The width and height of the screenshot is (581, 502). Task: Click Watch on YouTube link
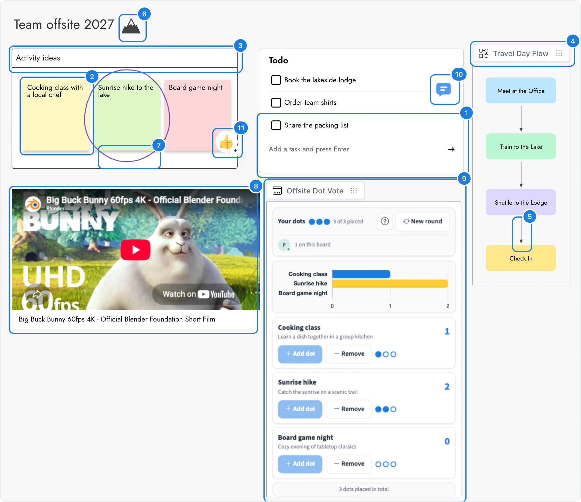tap(198, 294)
